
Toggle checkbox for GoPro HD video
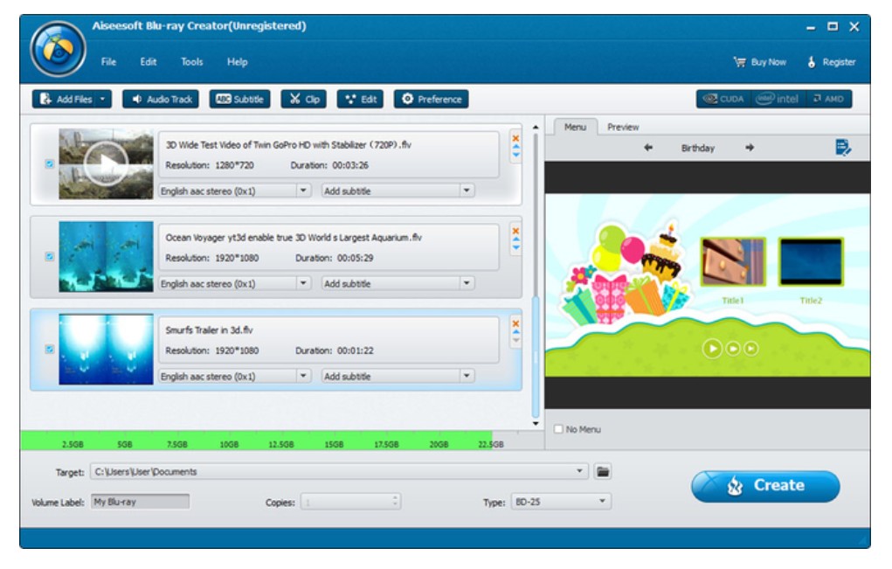[50, 163]
